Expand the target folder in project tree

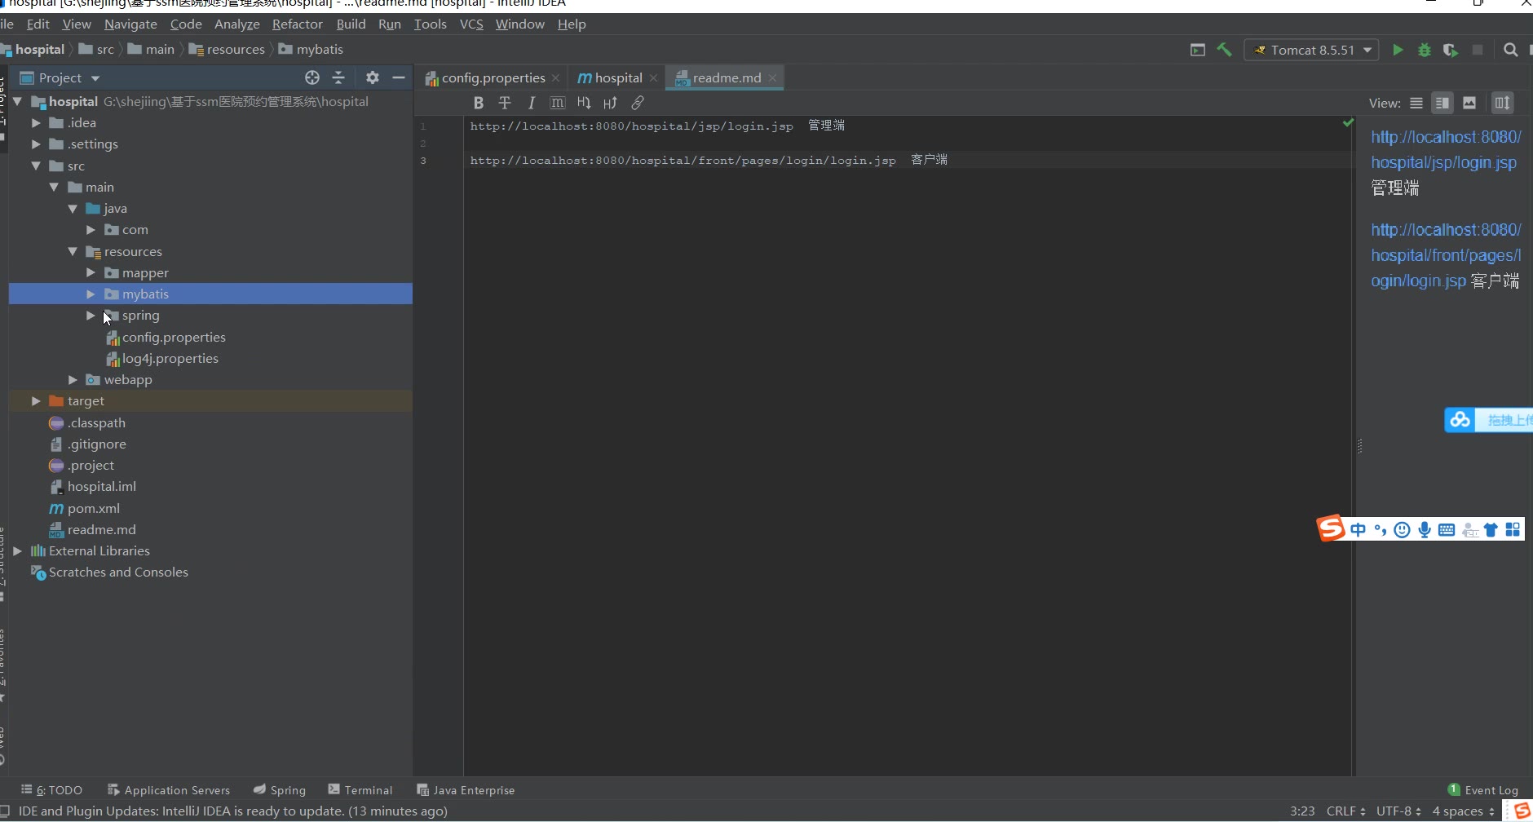pos(36,401)
